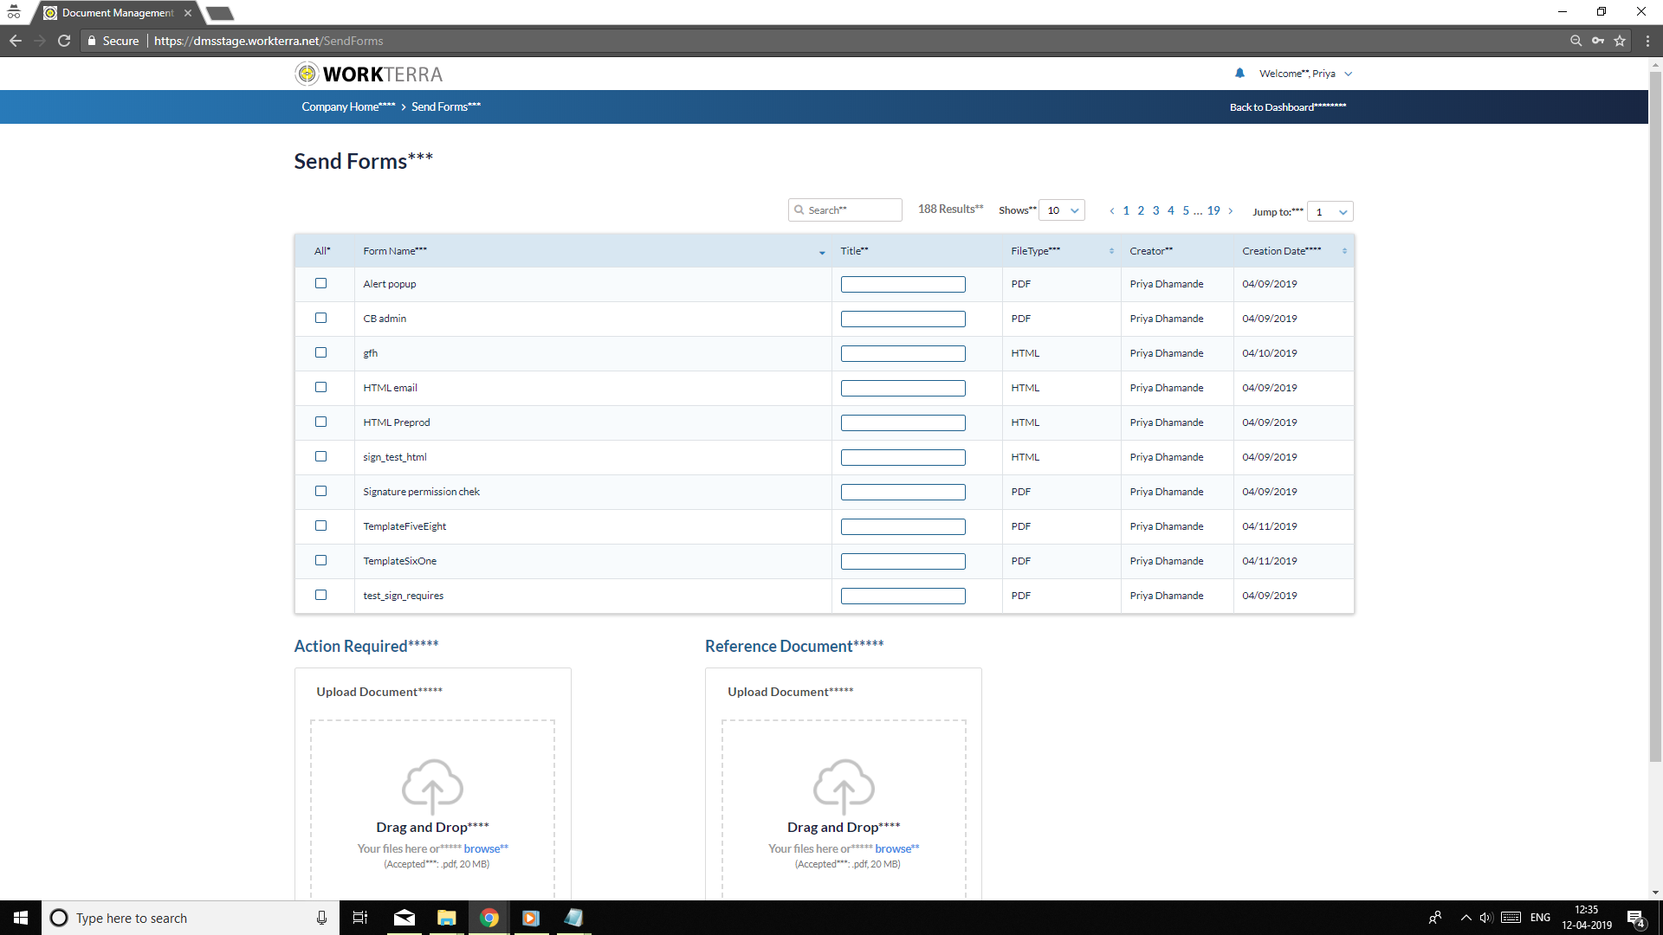Click the Title input for the gfh row
This screenshot has width=1663, height=935.
pyautogui.click(x=903, y=353)
